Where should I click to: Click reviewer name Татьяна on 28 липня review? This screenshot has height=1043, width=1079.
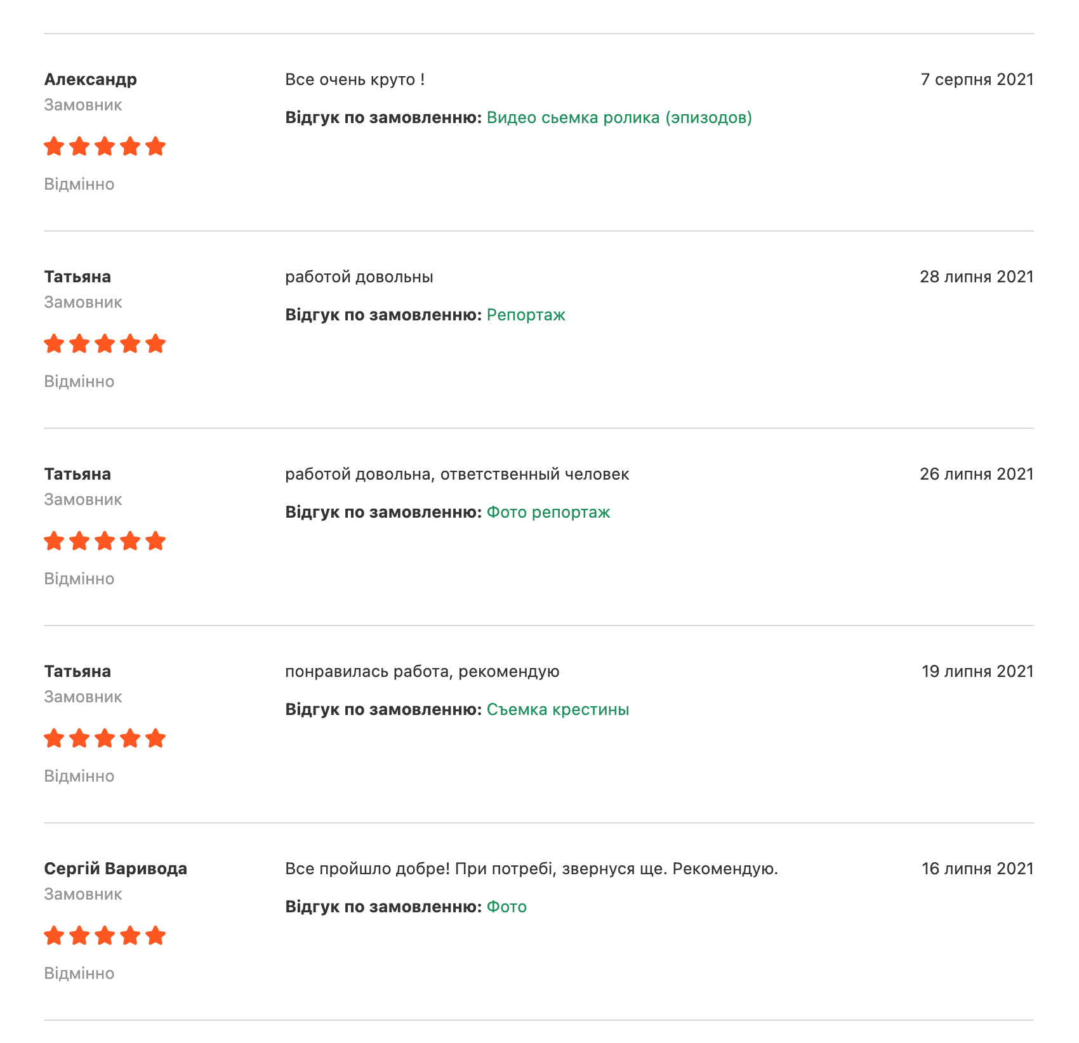77,277
